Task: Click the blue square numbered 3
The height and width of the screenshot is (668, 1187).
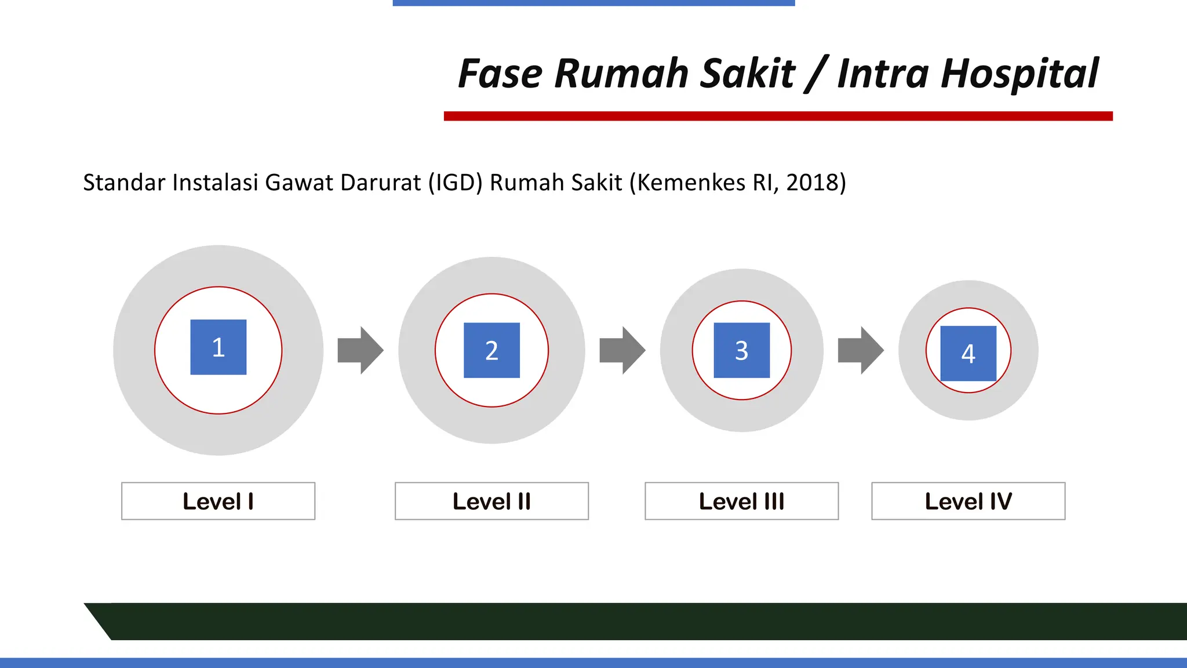Action: point(741,350)
